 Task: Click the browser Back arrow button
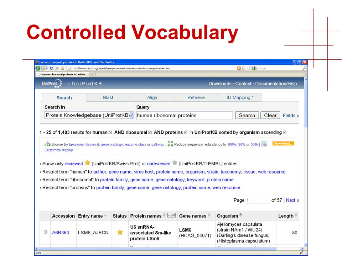coord(38,68)
